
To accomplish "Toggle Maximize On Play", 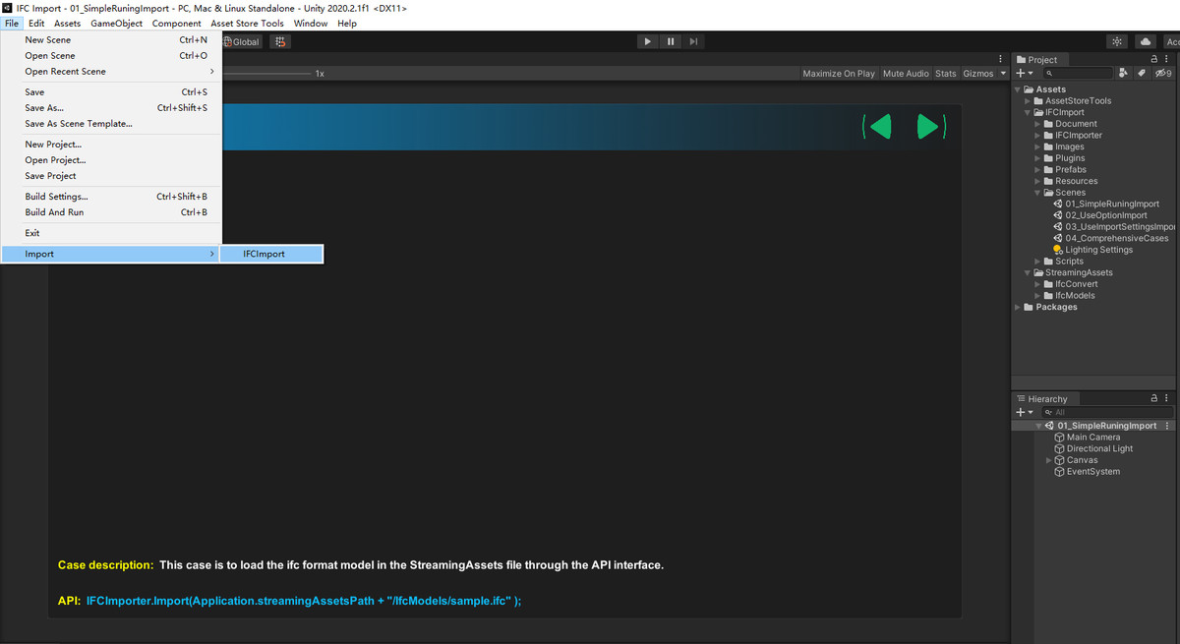I will (838, 74).
